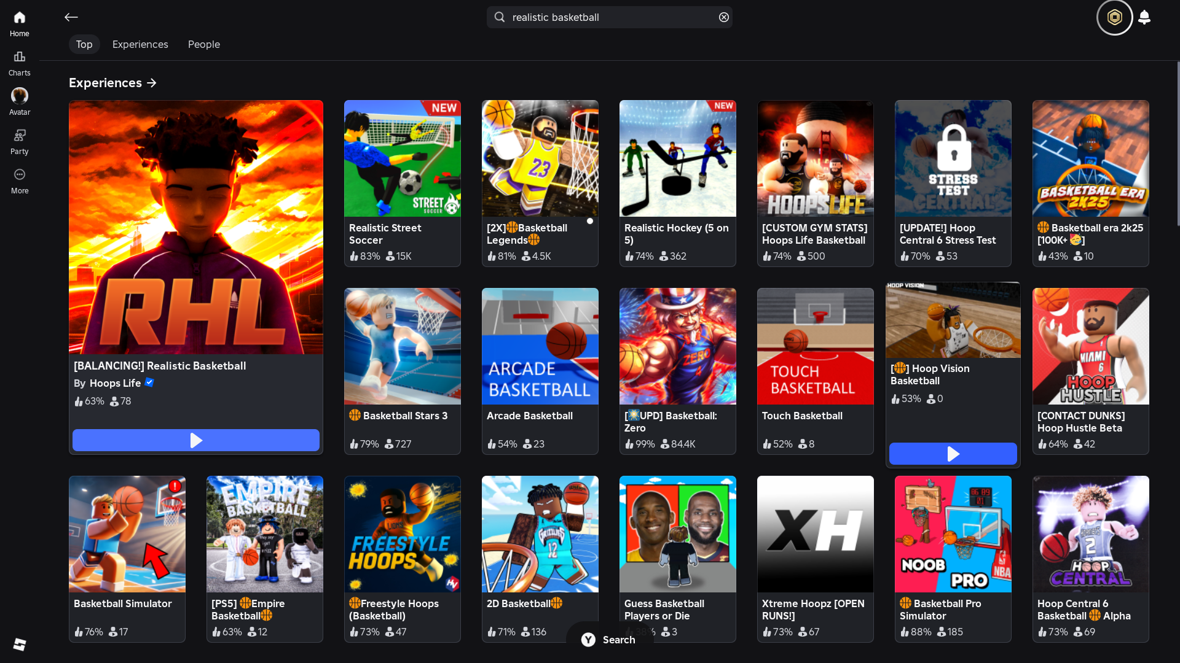Open the Robux balance icon
The width and height of the screenshot is (1180, 663).
point(1114,17)
